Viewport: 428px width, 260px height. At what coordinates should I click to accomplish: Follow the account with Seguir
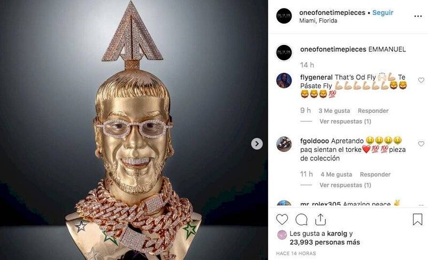coord(383,12)
